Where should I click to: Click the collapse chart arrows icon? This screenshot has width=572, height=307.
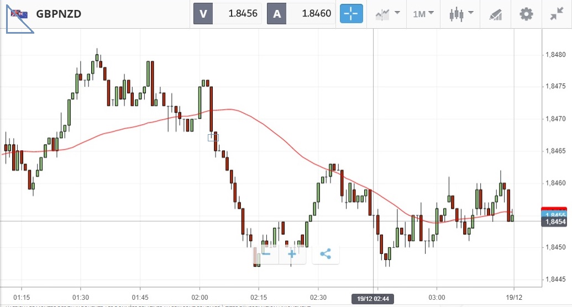[x=557, y=14]
